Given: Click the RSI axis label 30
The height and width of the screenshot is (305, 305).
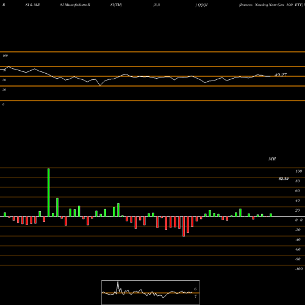Looking at the screenshot, I should [4, 90].
